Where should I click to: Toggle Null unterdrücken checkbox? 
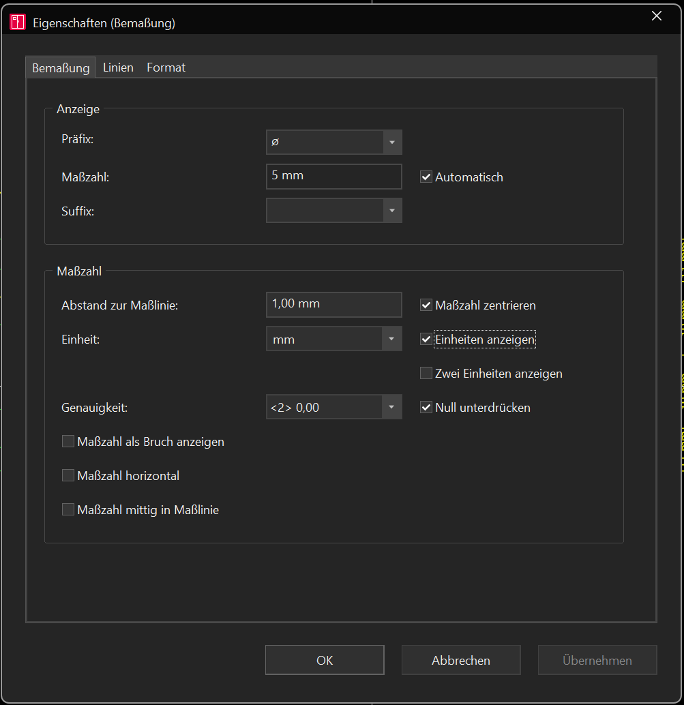coord(426,407)
